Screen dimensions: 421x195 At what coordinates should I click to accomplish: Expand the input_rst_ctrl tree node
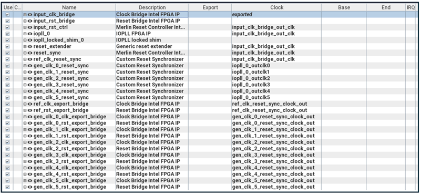(x=25, y=27)
